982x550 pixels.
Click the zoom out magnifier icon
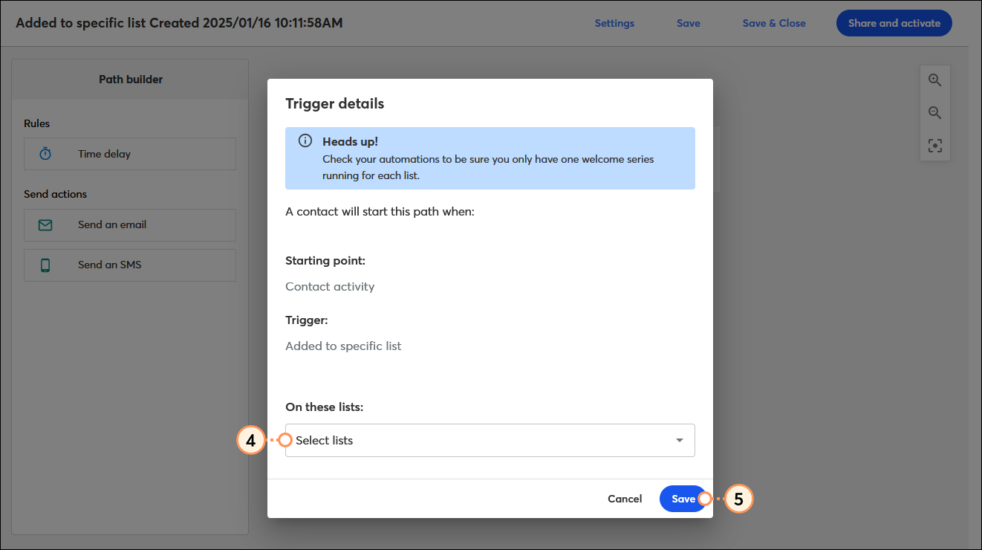click(x=934, y=113)
